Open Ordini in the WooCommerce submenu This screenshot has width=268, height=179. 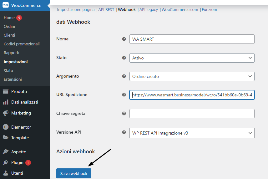(x=9, y=26)
